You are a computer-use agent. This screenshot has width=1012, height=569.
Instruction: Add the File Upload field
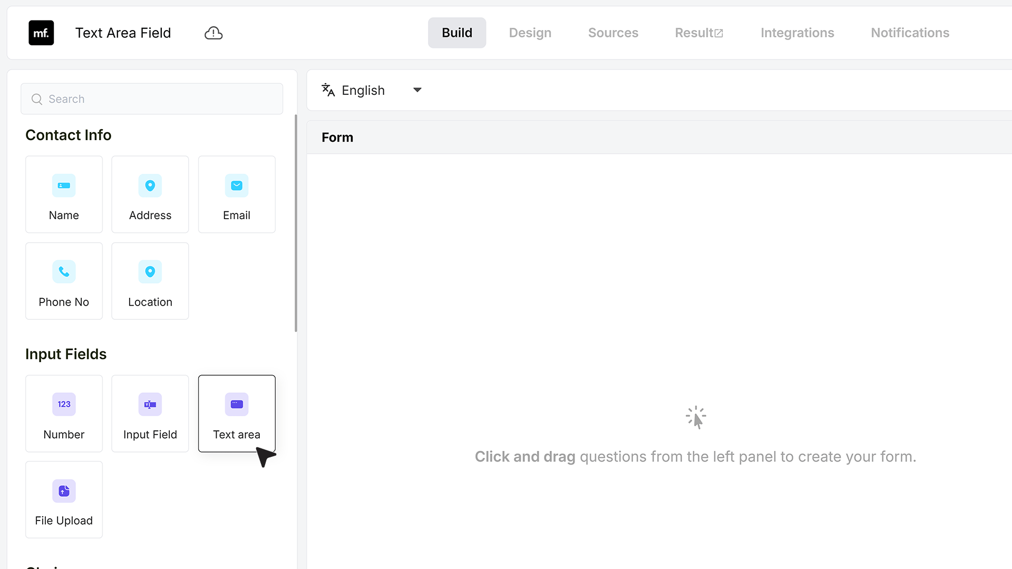[64, 499]
